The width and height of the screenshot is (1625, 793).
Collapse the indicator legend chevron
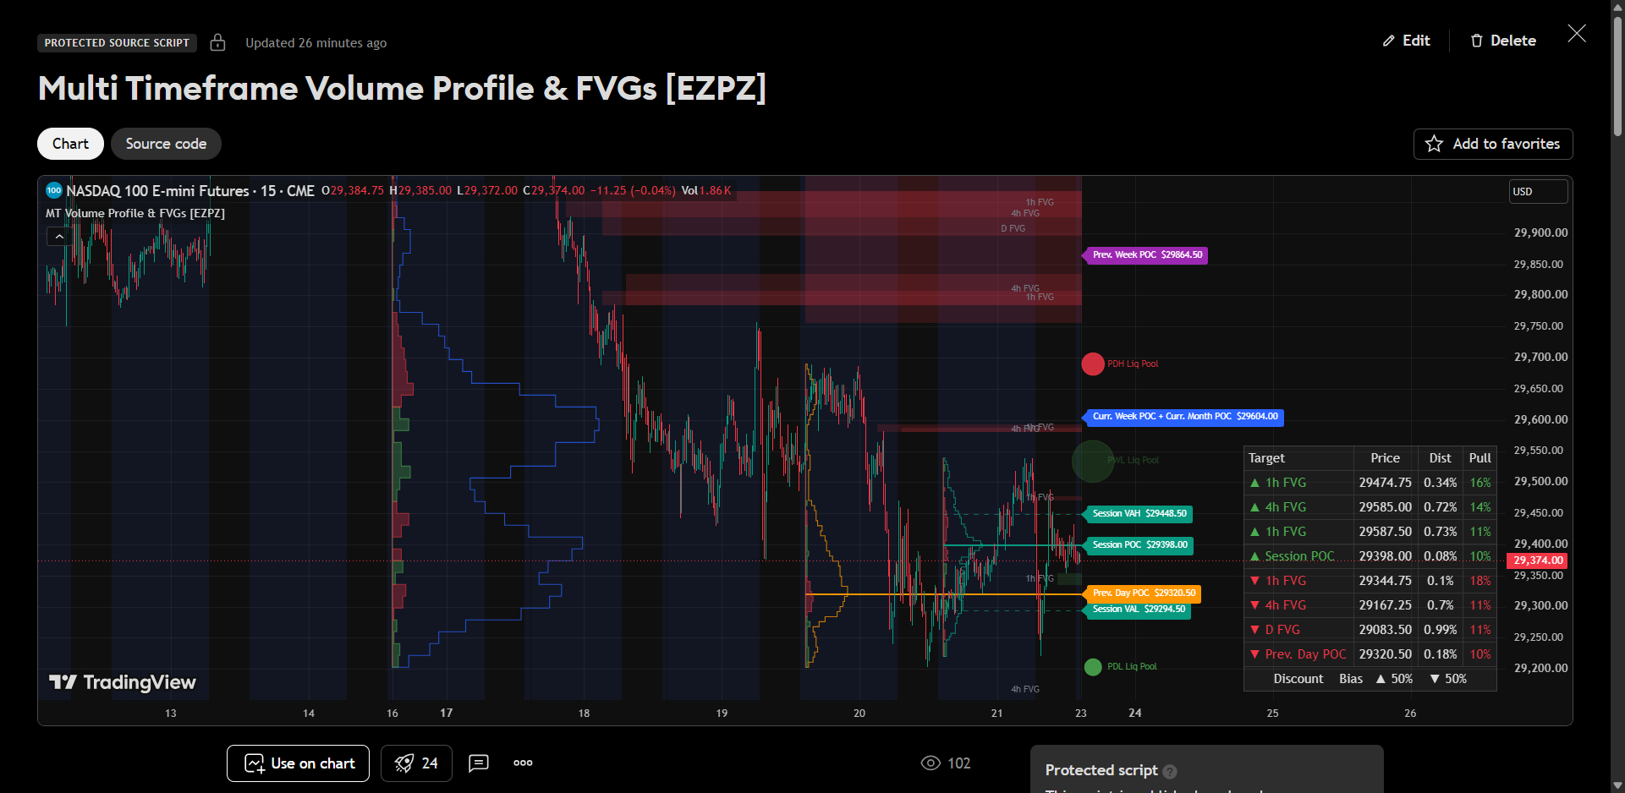coord(59,237)
